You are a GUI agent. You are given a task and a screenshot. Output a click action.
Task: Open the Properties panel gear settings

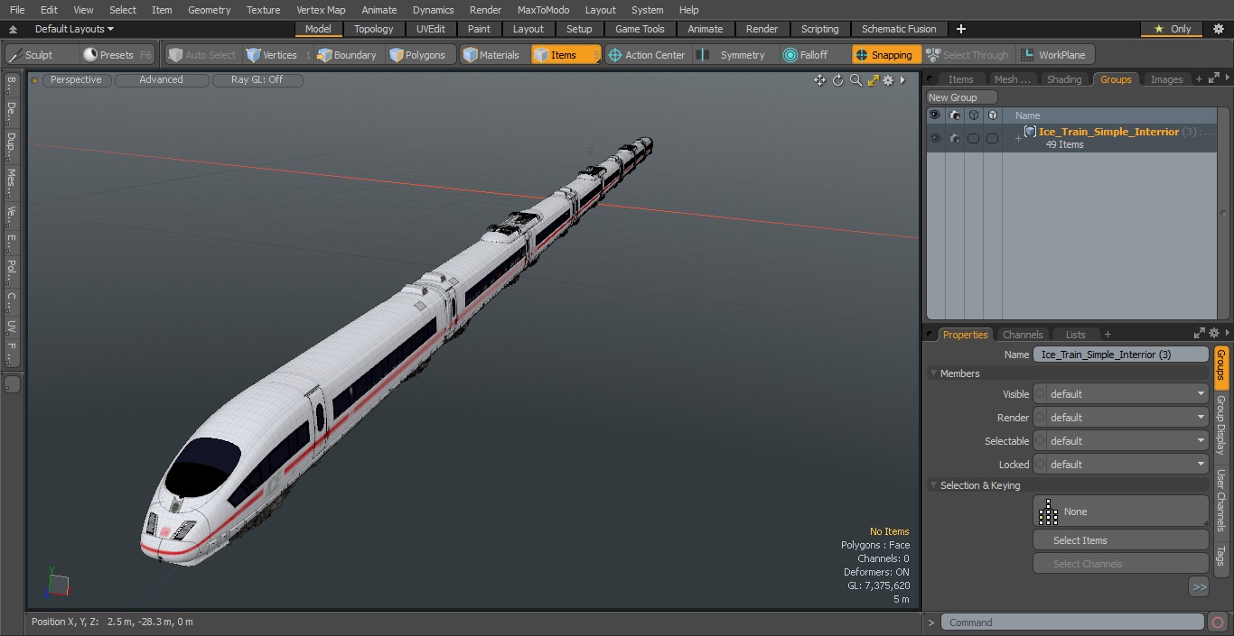click(x=1214, y=333)
